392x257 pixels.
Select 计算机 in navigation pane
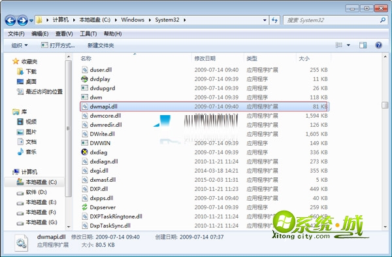[25, 172]
